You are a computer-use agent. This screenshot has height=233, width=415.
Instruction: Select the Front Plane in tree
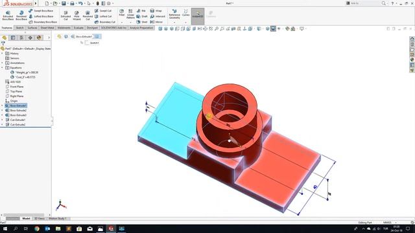tap(14, 87)
